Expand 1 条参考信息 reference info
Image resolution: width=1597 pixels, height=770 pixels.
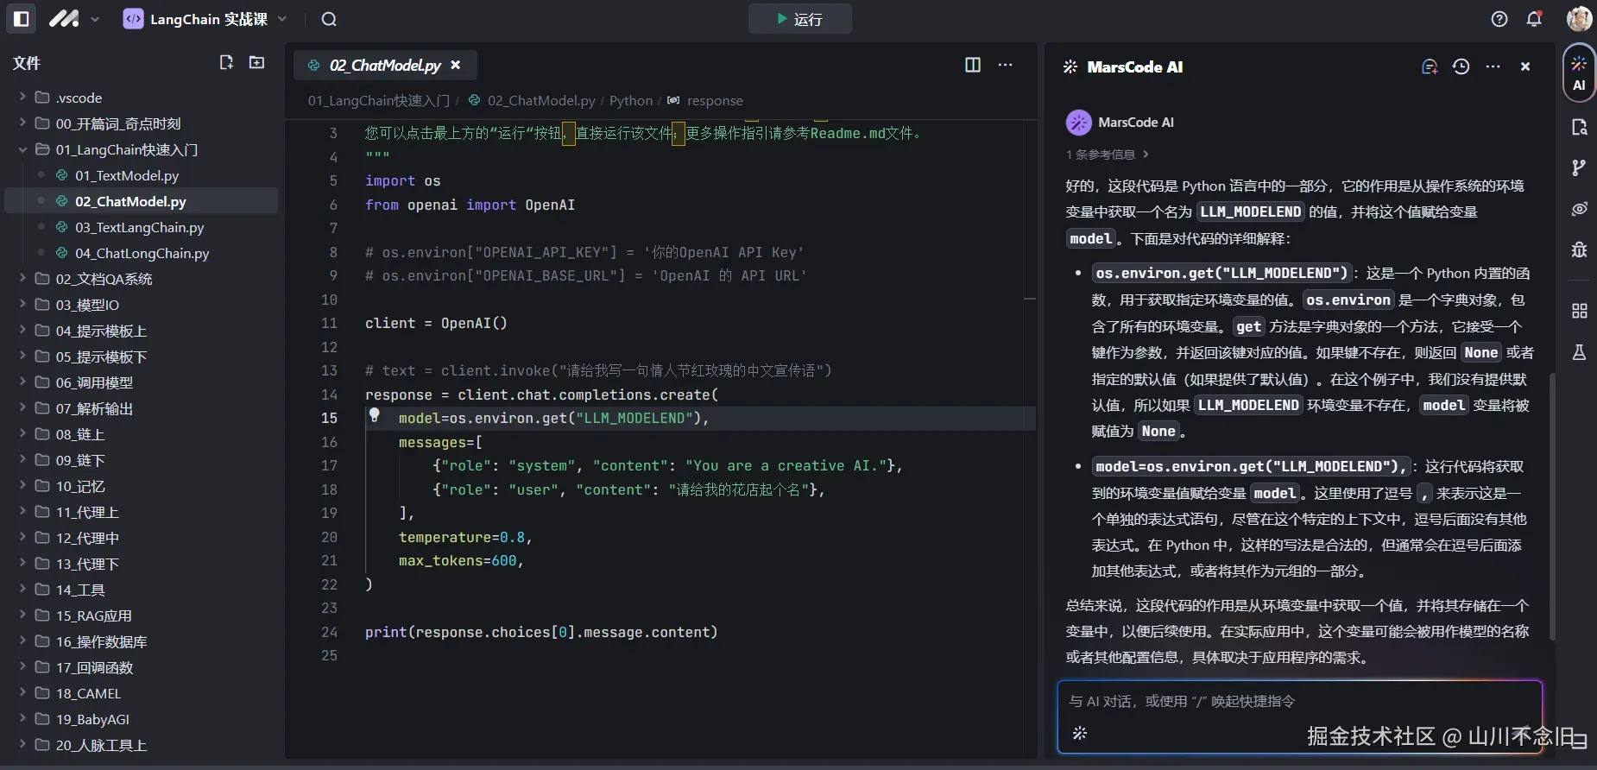click(x=1107, y=155)
